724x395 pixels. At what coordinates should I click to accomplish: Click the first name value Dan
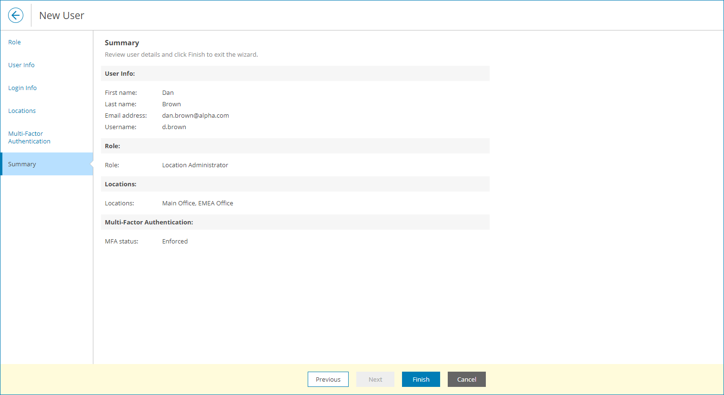tap(168, 93)
